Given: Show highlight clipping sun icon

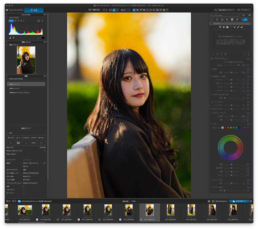Looking at the screenshot, I should click(14, 38).
